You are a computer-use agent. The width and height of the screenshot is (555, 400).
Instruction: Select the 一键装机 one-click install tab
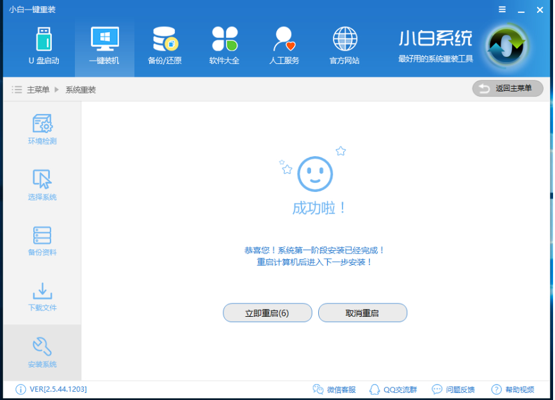click(x=104, y=46)
